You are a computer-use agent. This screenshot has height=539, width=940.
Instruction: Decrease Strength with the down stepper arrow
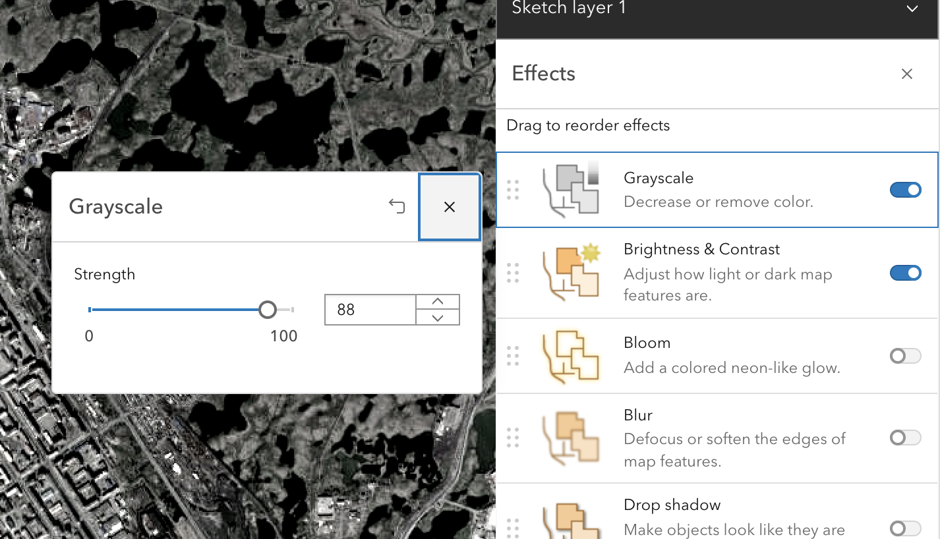point(438,318)
